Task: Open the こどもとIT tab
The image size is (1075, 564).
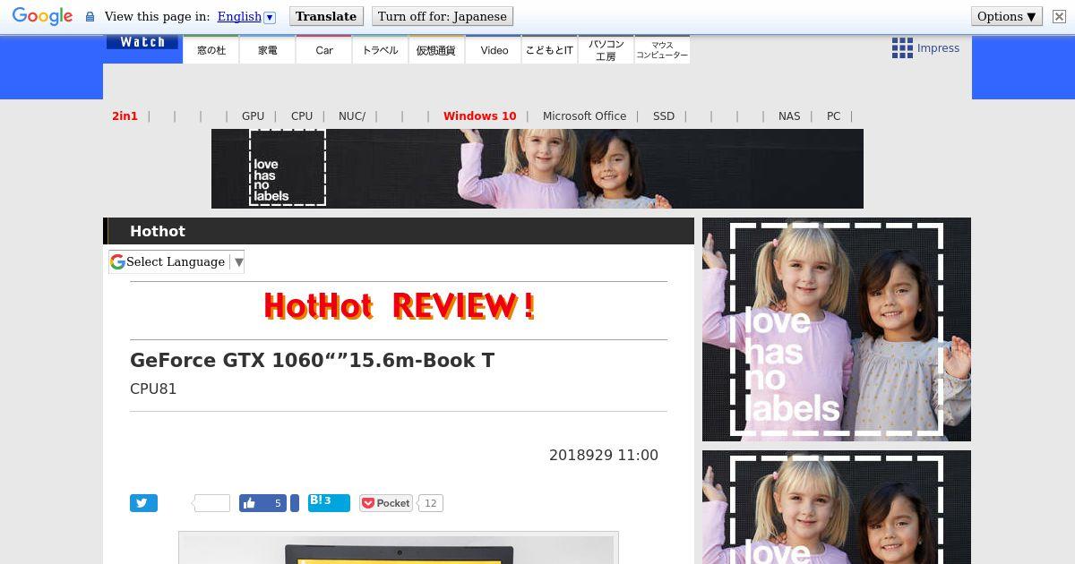Action: (549, 50)
